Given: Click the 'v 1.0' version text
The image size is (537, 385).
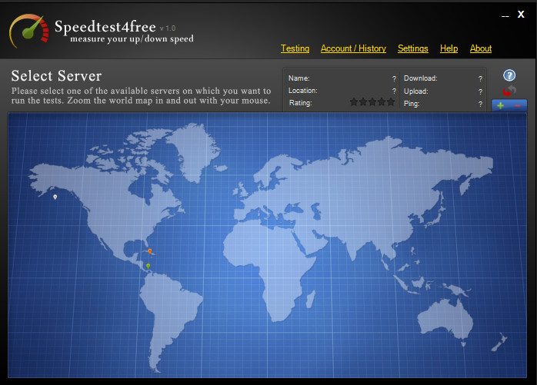Looking at the screenshot, I should (168, 28).
